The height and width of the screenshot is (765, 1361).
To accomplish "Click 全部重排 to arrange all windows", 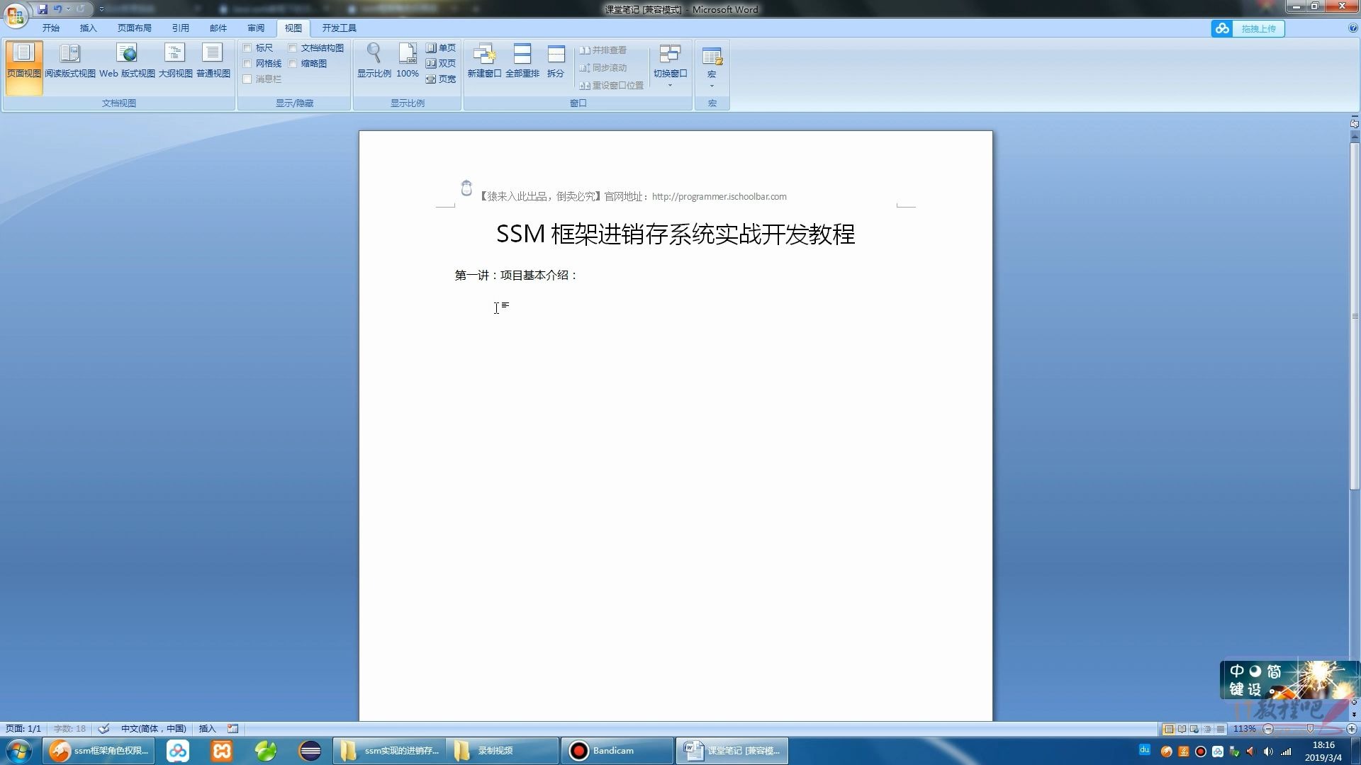I will (522, 62).
